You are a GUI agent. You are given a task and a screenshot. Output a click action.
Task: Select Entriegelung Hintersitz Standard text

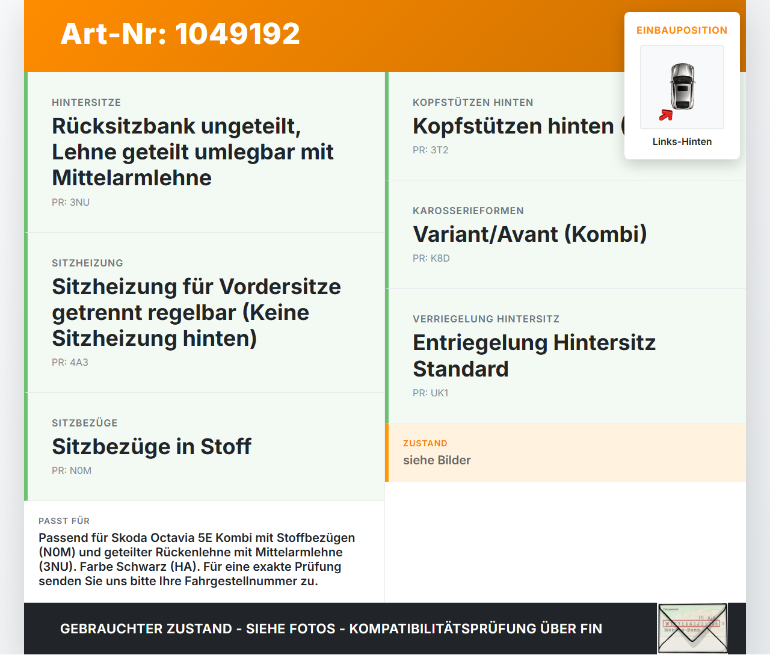tap(534, 355)
